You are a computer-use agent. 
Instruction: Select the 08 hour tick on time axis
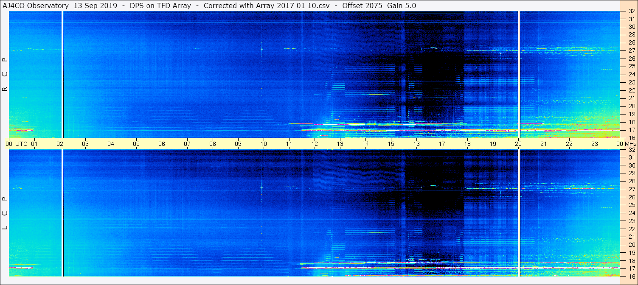(213, 144)
